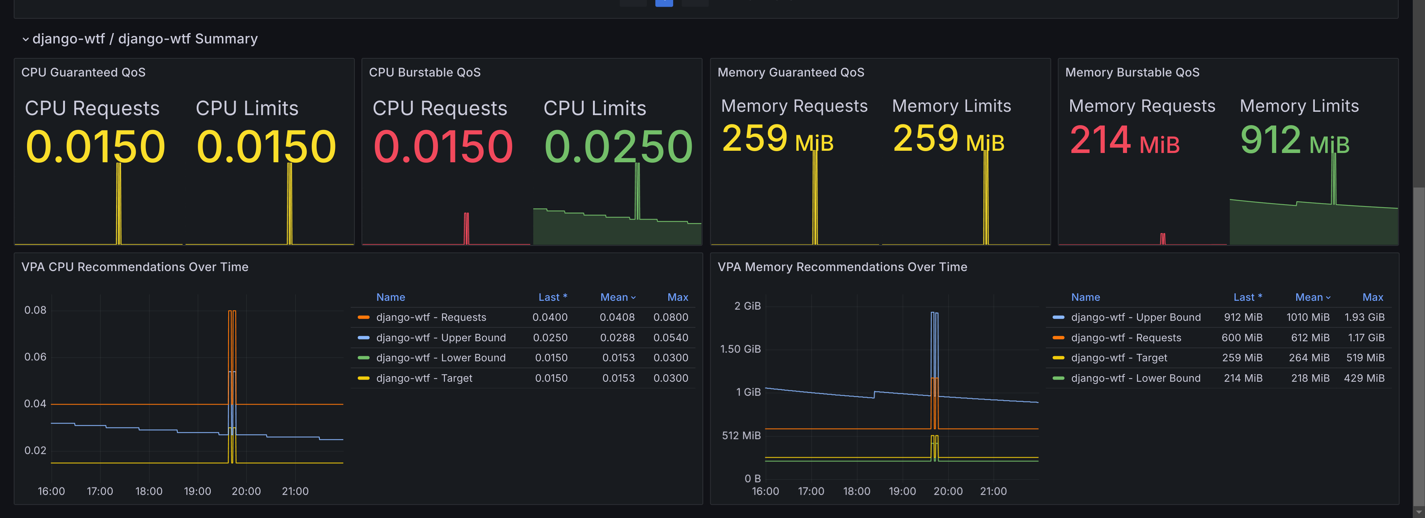This screenshot has width=1425, height=518.
Task: Click yellow Target color in CPU legend
Action: 363,378
